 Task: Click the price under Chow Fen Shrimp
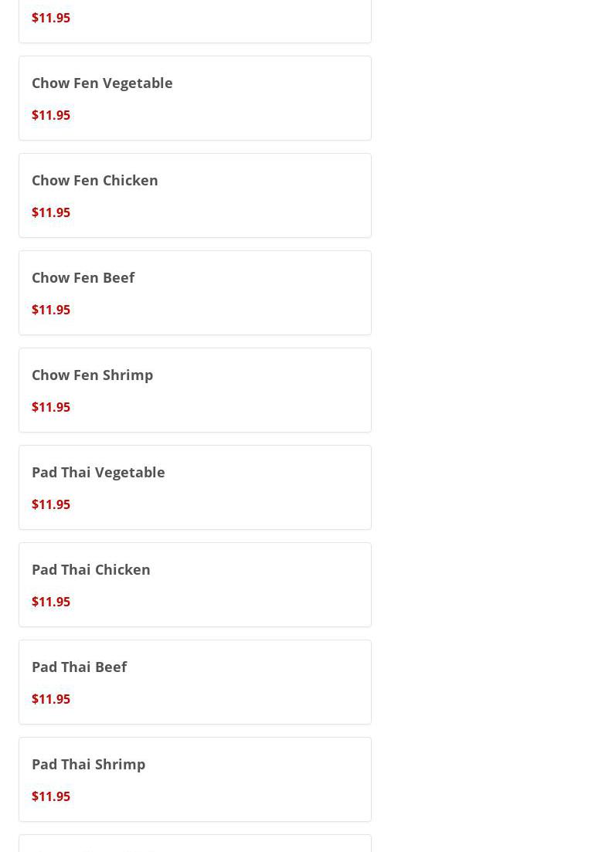(x=51, y=407)
